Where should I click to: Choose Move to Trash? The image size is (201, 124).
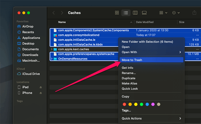151,60
